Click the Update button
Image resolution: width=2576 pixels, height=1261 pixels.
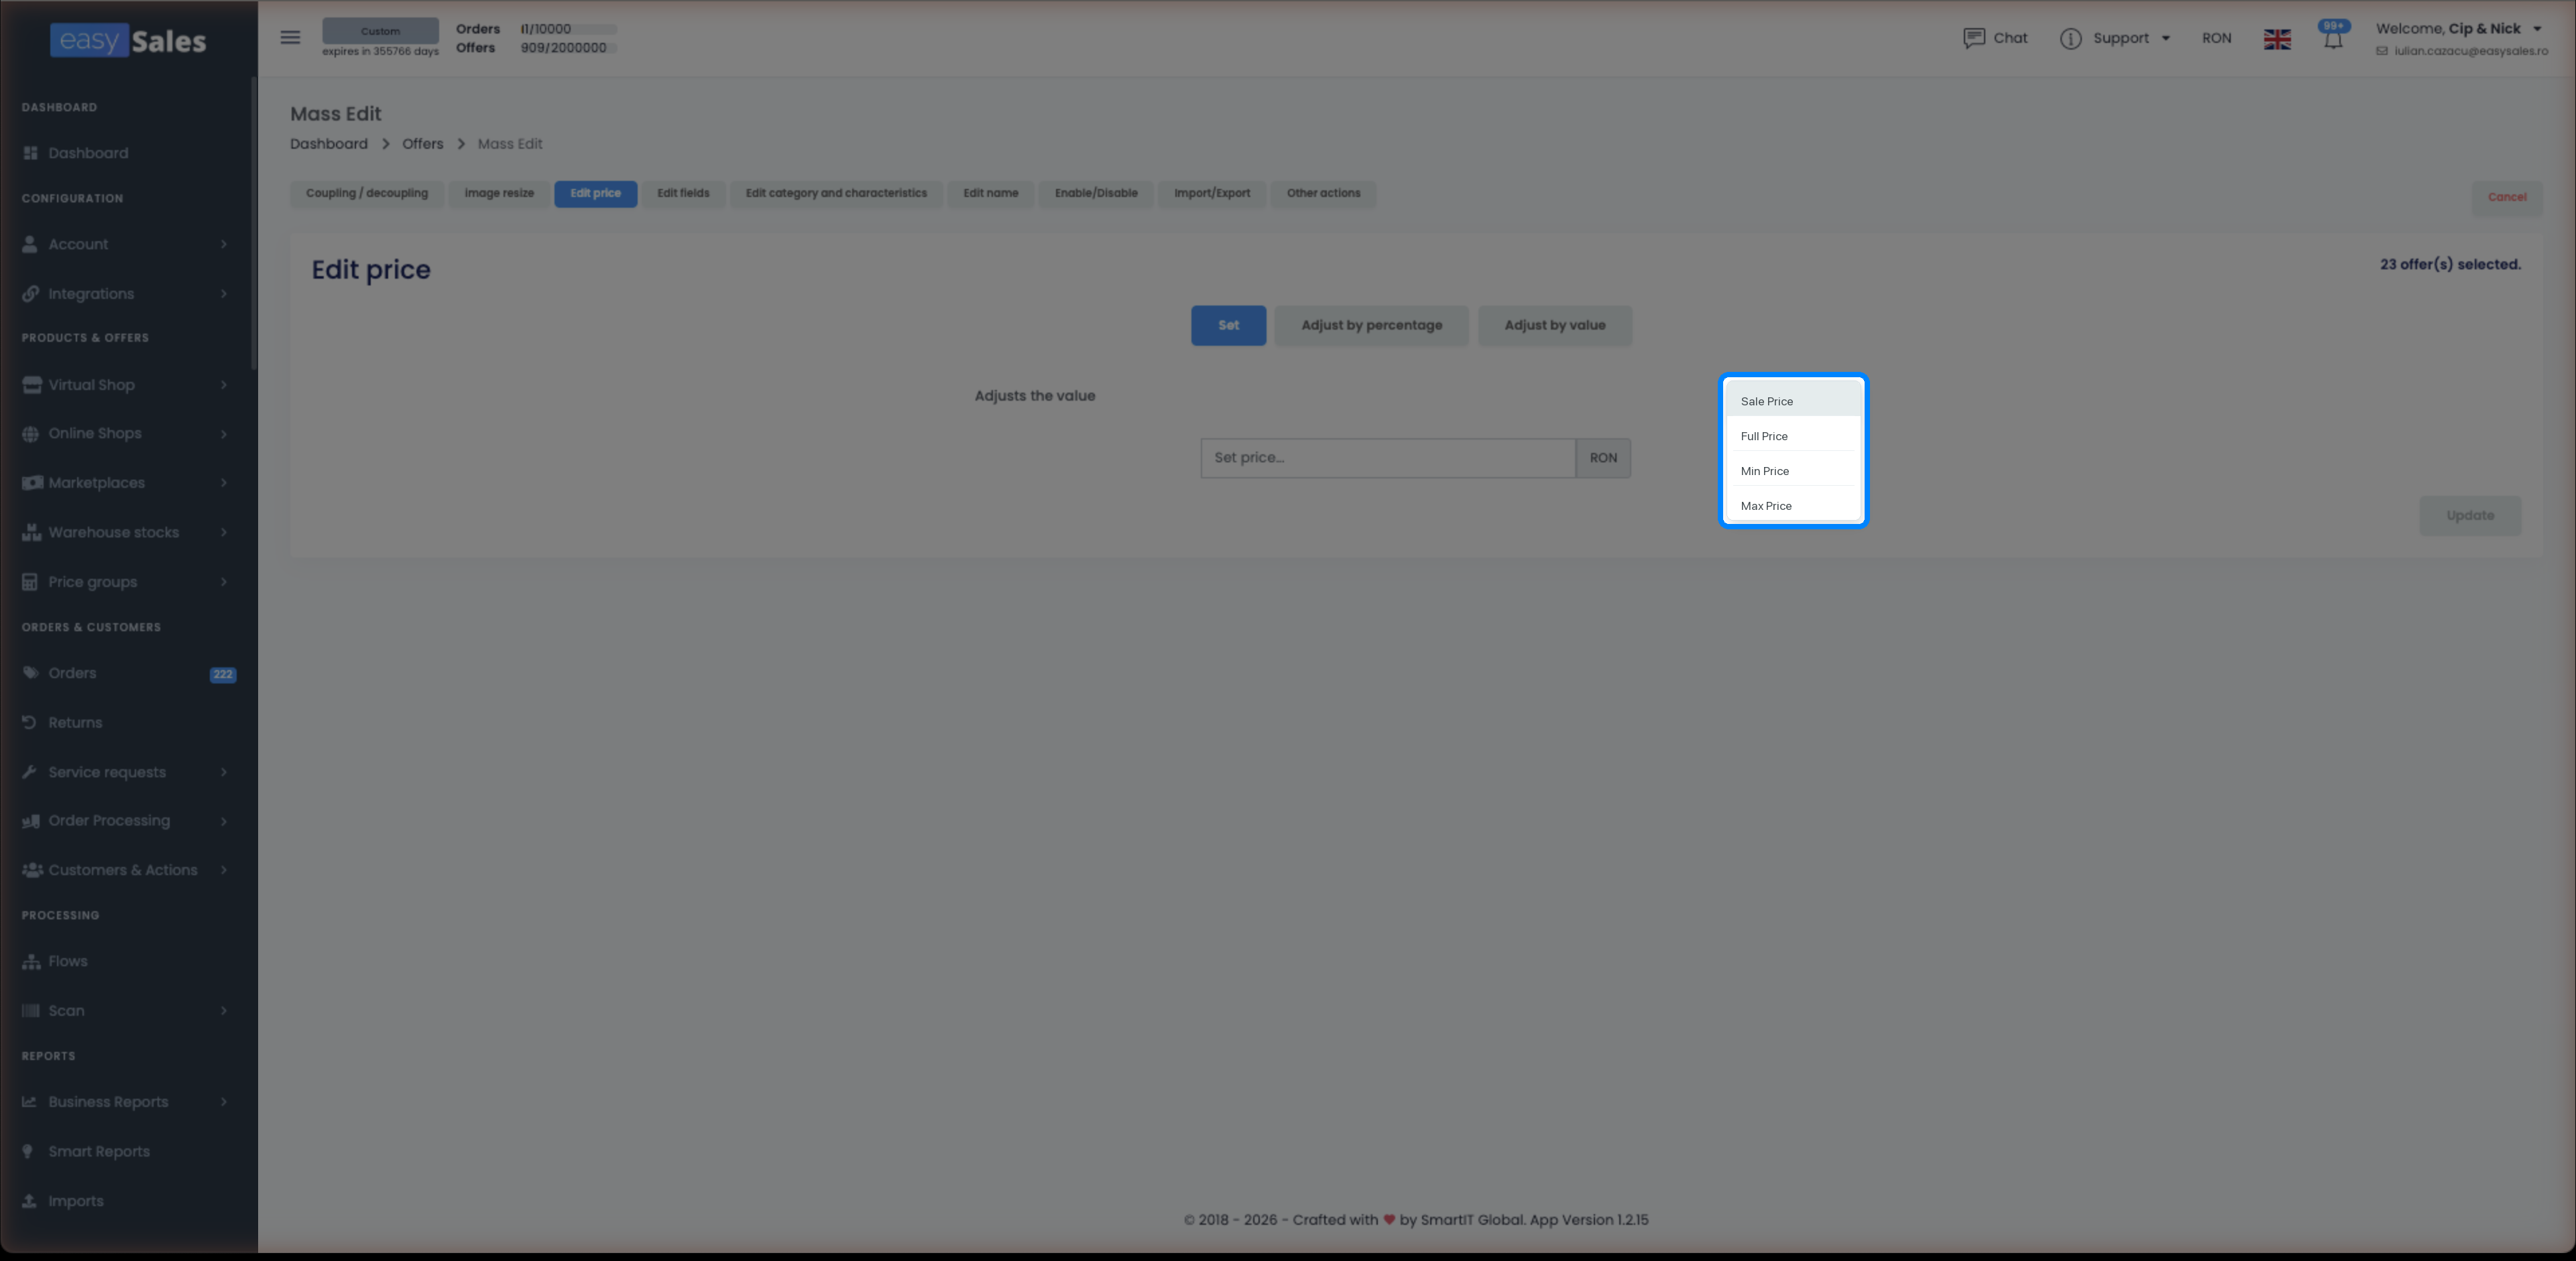[x=2470, y=516]
